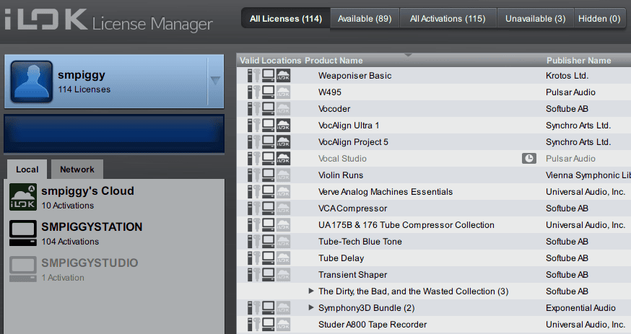View the Unavailable (3) licenses
This screenshot has width=631, height=334.
click(x=535, y=18)
